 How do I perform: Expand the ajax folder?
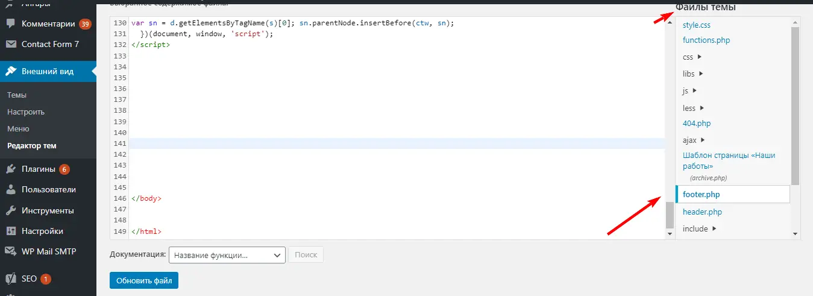click(694, 140)
